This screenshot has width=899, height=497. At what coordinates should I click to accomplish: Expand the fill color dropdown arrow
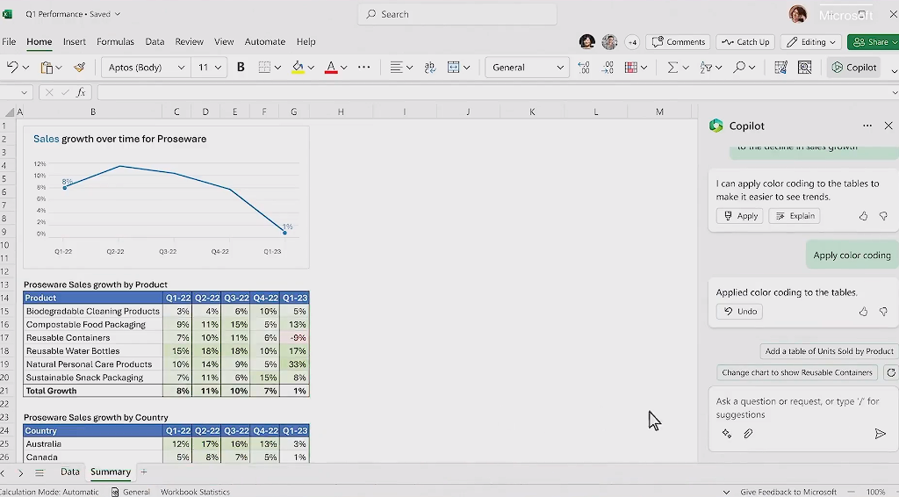point(311,67)
